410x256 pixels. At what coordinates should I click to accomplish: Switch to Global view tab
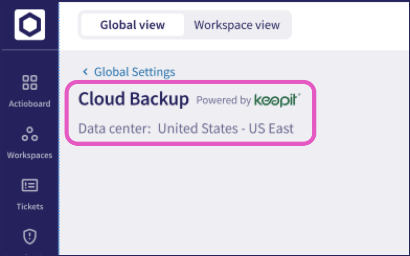click(x=133, y=25)
